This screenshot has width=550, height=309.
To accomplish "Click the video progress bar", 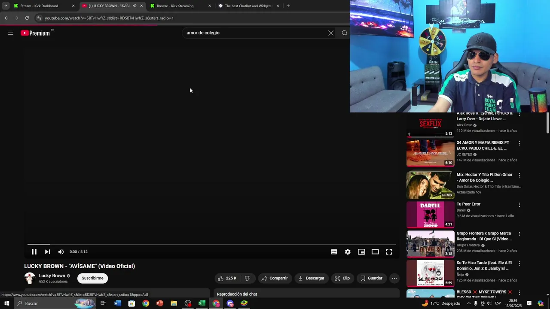I will tap(211, 244).
